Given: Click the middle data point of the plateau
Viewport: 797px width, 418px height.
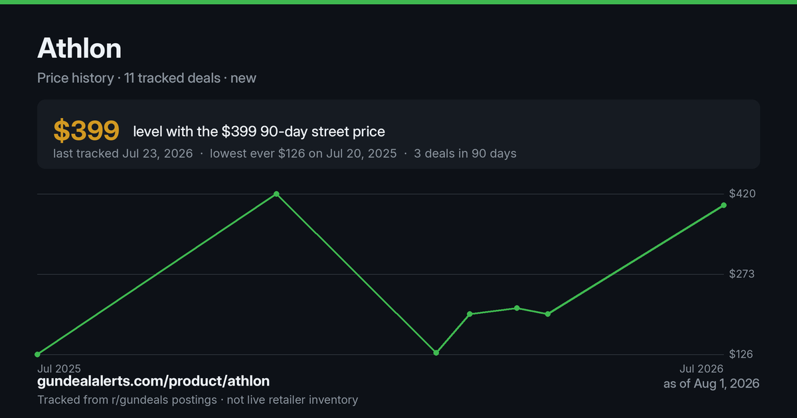Looking at the screenshot, I should (517, 308).
